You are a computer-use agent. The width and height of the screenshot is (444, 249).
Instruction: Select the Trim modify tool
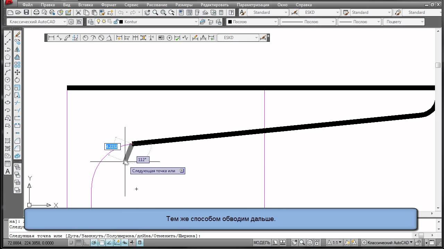point(17,103)
